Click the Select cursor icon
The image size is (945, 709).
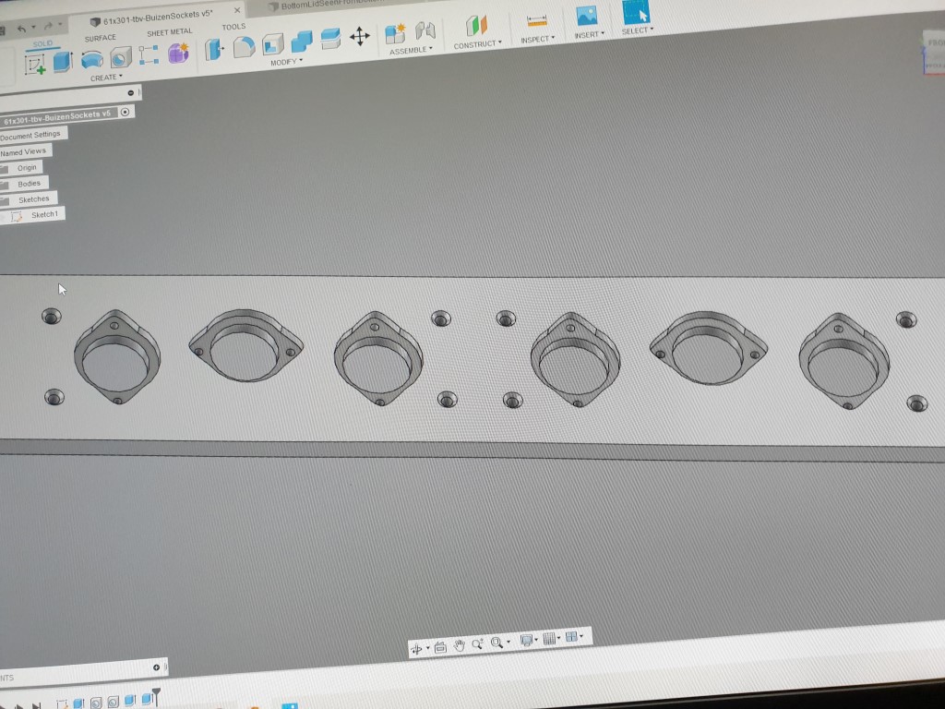tap(636, 12)
